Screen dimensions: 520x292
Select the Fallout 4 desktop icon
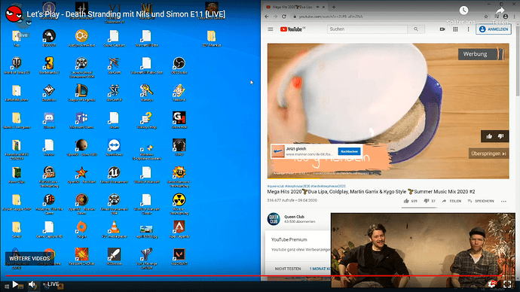179,90
